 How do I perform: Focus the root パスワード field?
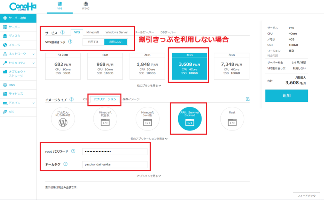[x=115, y=152]
